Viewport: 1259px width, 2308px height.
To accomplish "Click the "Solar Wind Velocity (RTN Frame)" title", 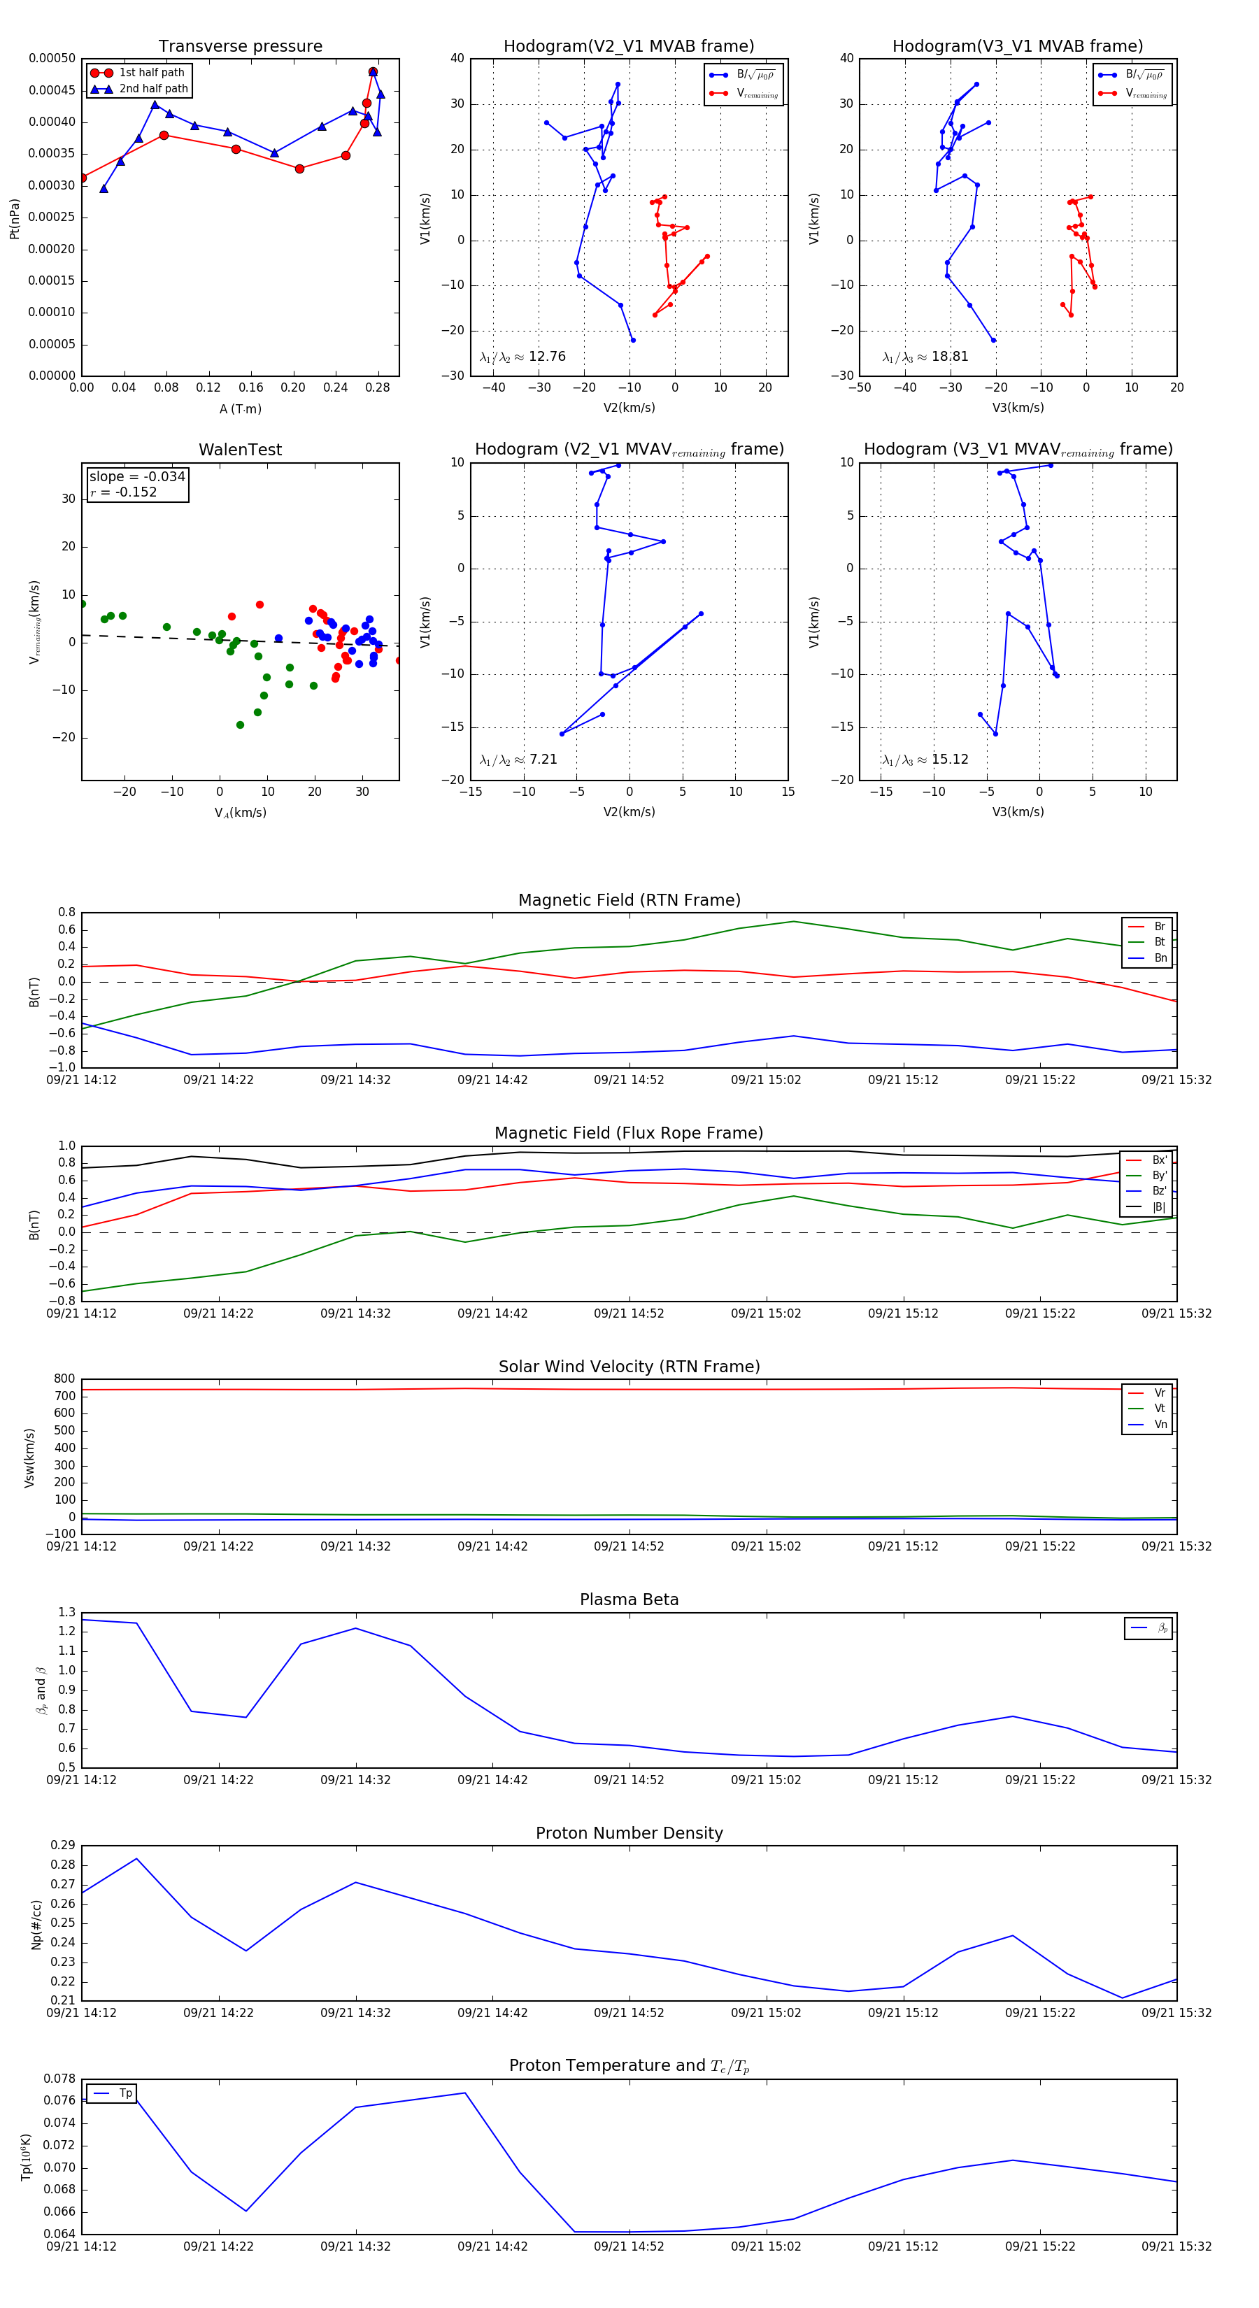I will 629,1367.
